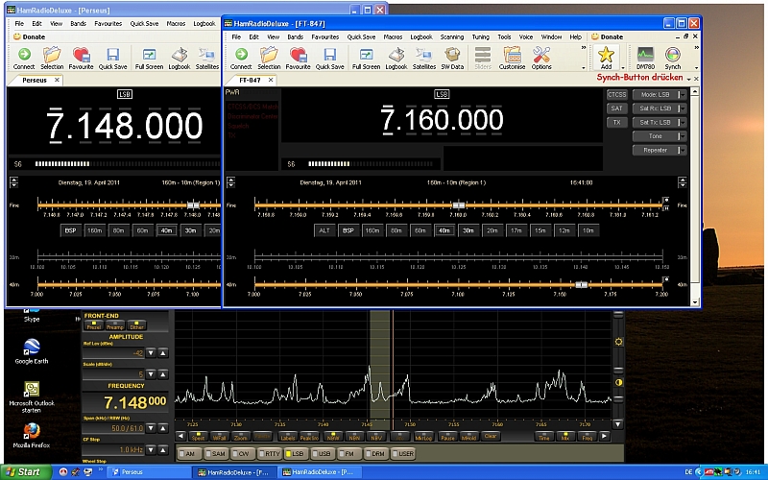Open Sat Rx: LSB dropdown
The height and width of the screenshot is (480, 768).
coord(660,108)
